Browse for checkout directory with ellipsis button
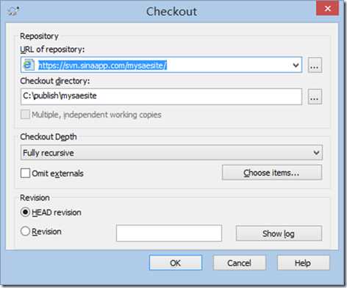 coord(315,97)
